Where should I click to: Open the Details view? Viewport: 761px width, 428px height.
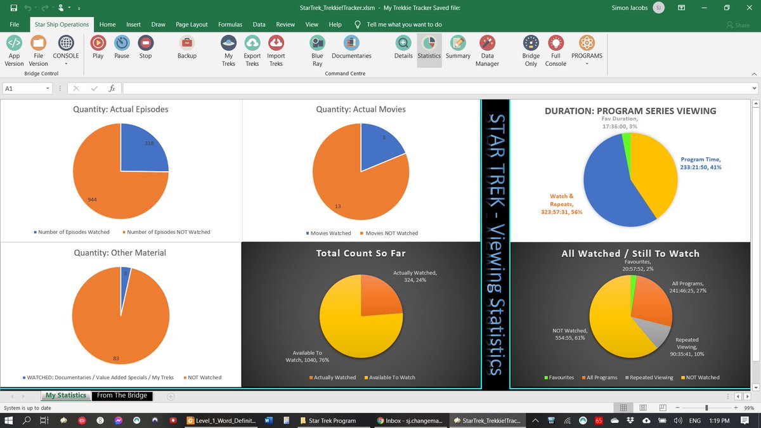(403, 48)
